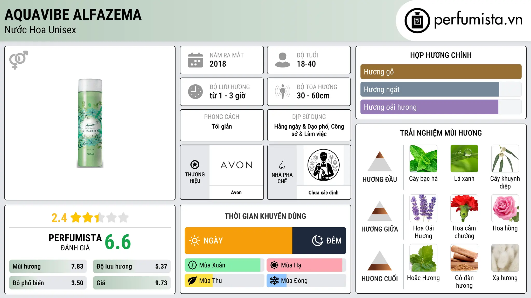Click the 2.4 star rating number
531x298 pixels.
point(59,218)
